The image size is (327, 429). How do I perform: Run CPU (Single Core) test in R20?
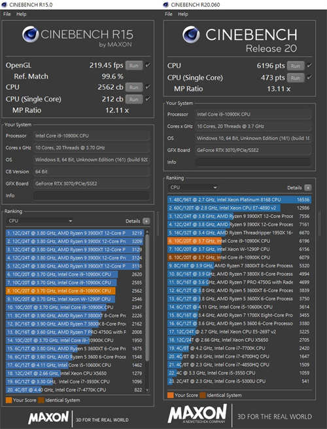coord(296,78)
